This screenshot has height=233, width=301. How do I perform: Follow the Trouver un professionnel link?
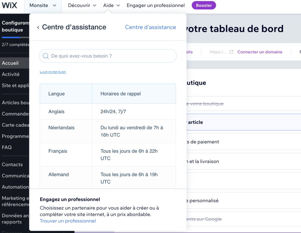pyautogui.click(x=68, y=221)
